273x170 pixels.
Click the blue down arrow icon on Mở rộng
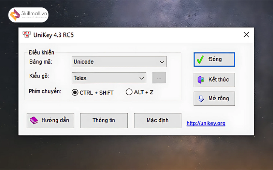click(201, 99)
